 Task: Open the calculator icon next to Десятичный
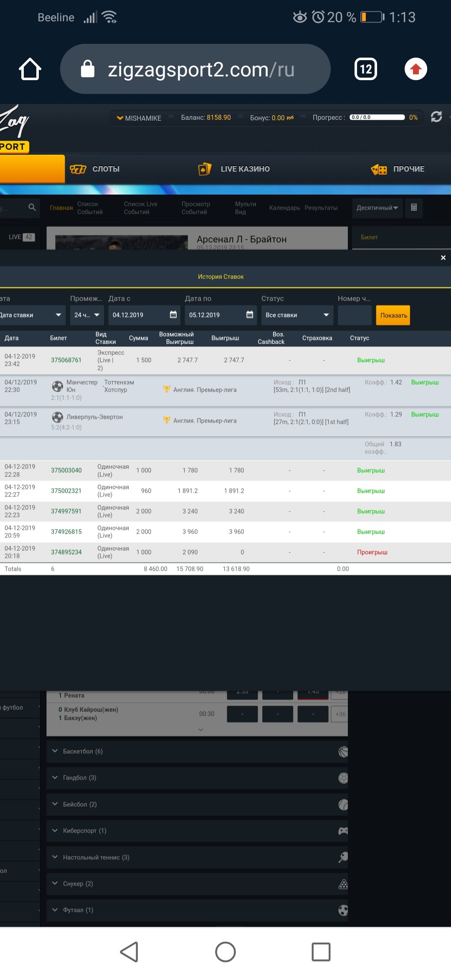tap(414, 208)
